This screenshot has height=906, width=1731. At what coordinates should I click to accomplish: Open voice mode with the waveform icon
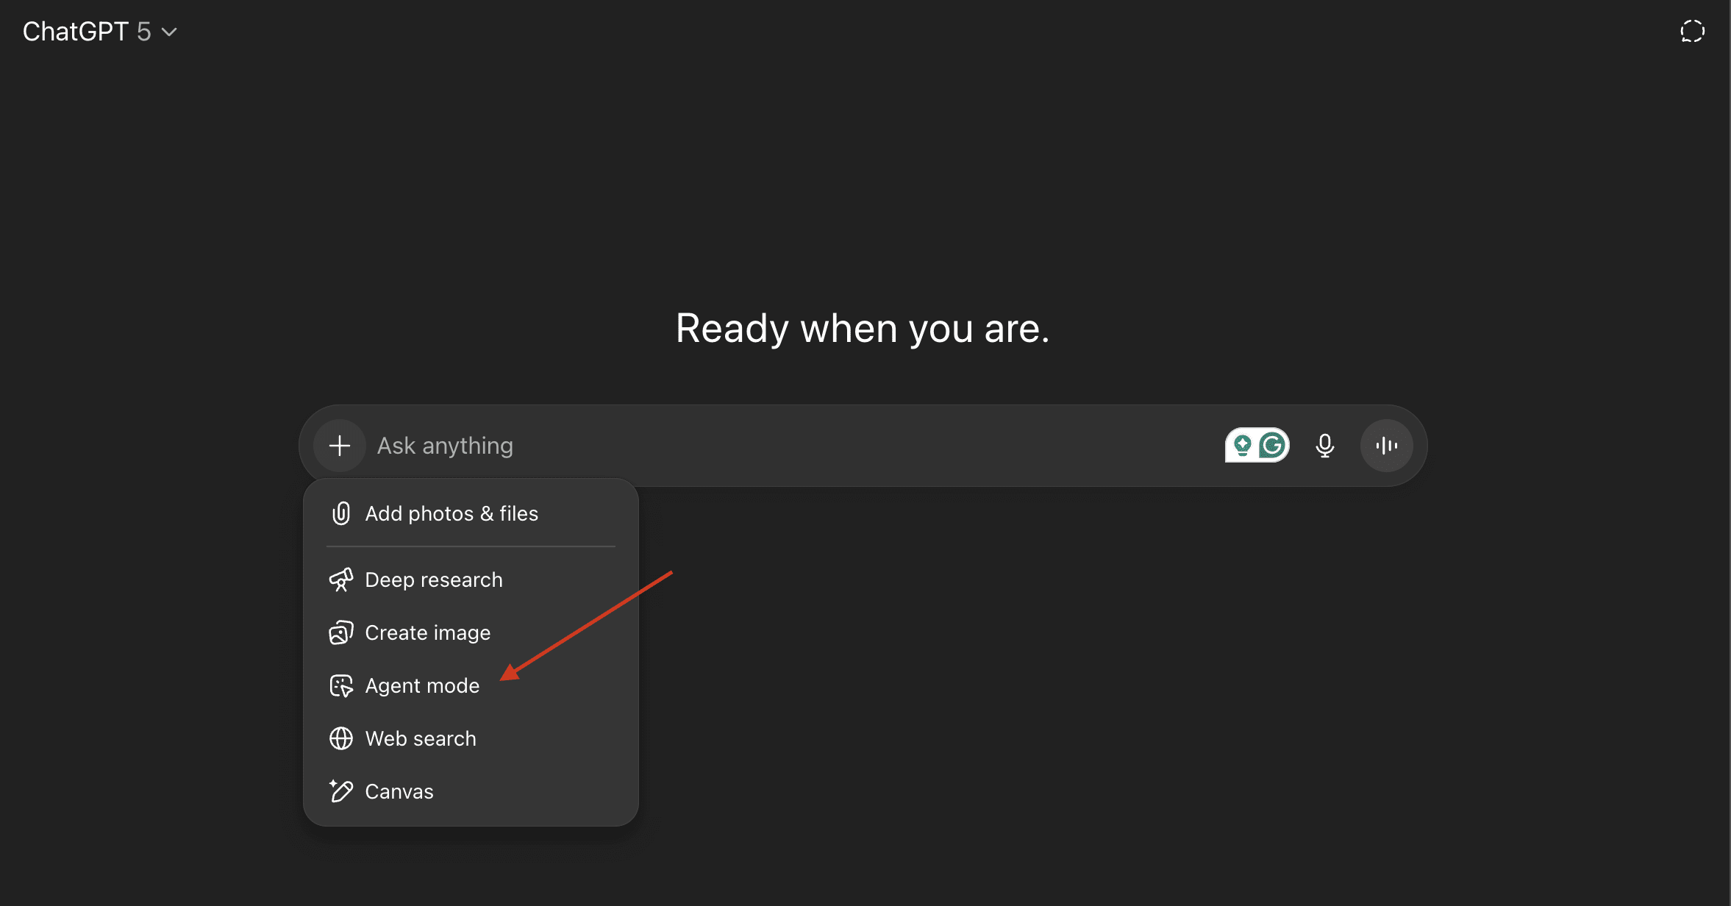pyautogui.click(x=1386, y=446)
